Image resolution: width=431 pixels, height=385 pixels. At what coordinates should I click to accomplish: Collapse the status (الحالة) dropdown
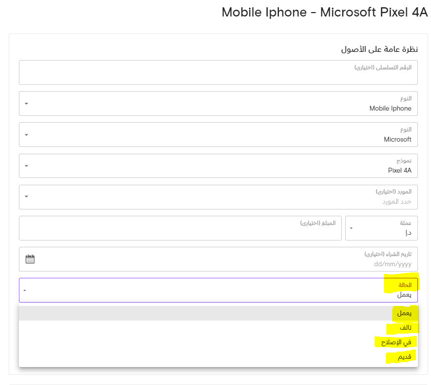218,290
